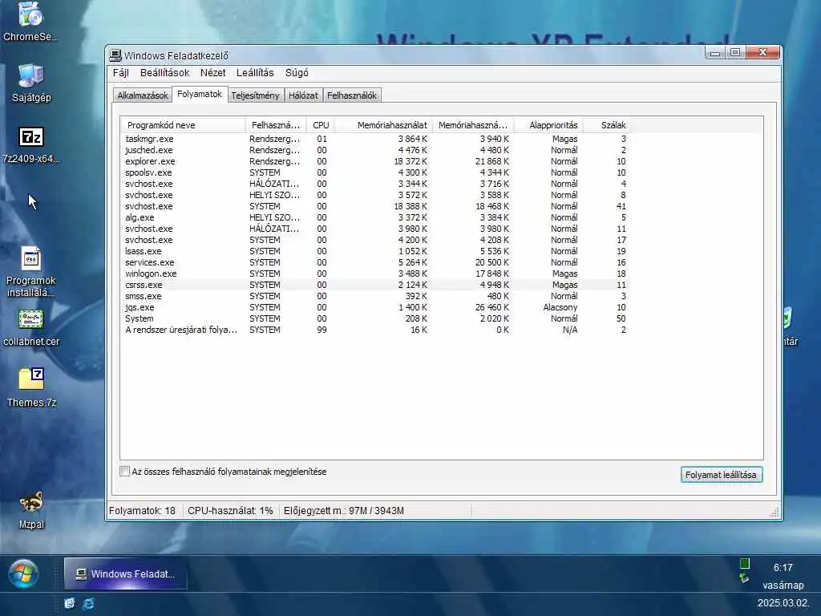
Task: Select the csrss.exe process row
Action: (375, 285)
